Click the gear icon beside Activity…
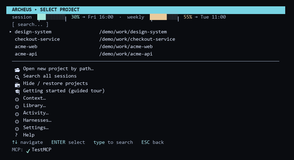Image resolution: width=294 pixels, height=160 pixels. (17, 114)
